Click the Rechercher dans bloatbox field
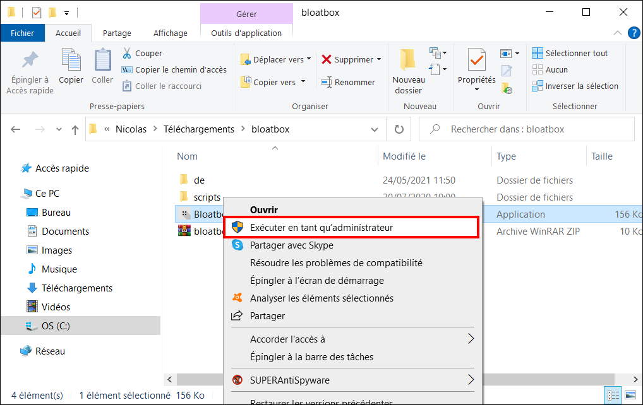This screenshot has height=405, width=643. 527,129
